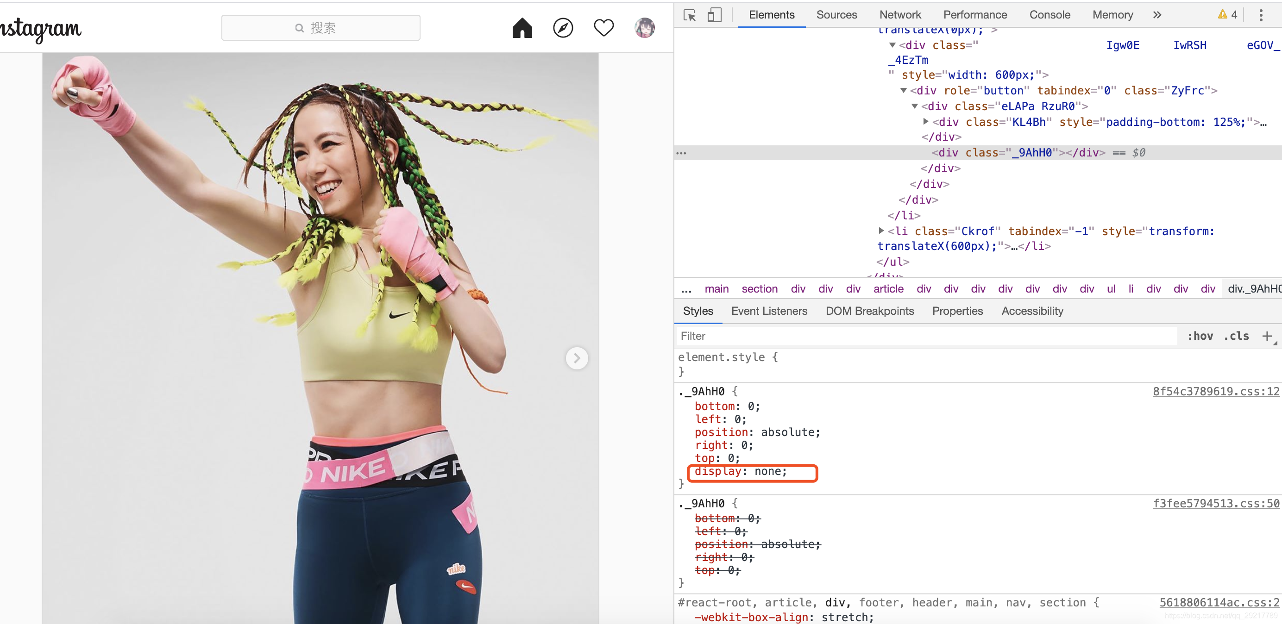
Task: Open stylesheet link 5618806114ac.css:2
Action: pyautogui.click(x=1219, y=603)
